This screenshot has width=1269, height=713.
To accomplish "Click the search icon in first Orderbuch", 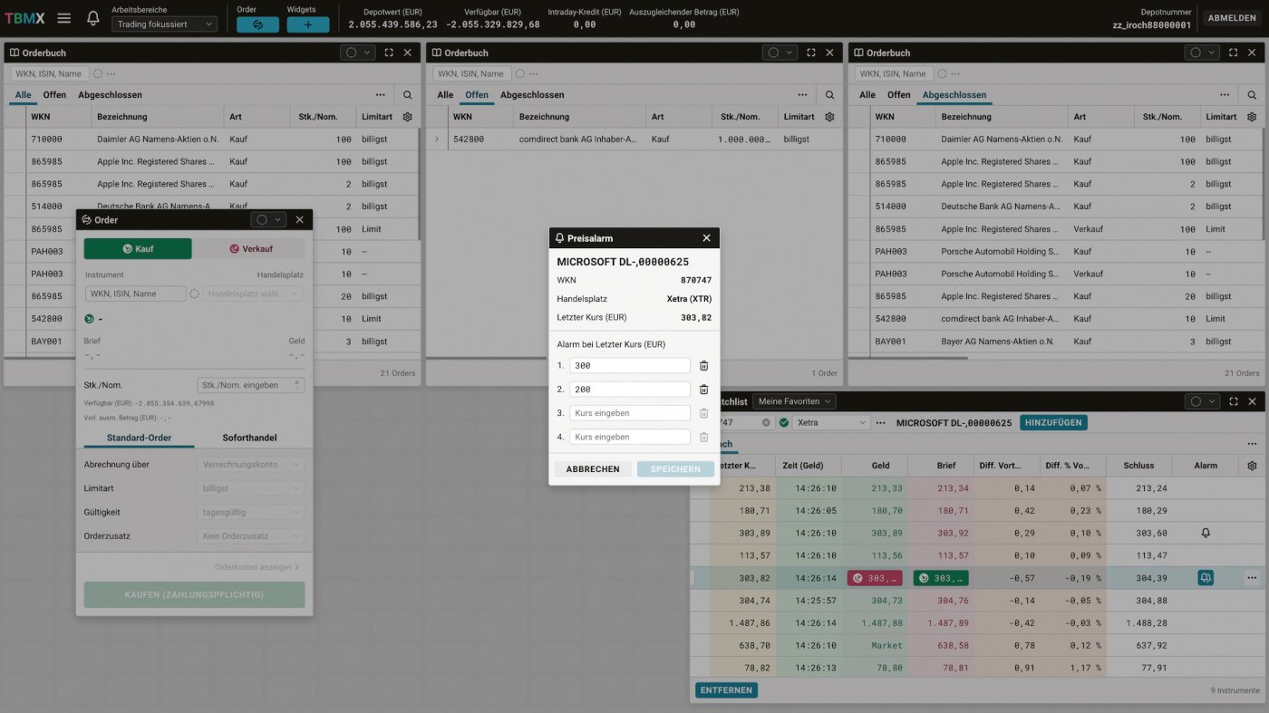I will (x=408, y=95).
